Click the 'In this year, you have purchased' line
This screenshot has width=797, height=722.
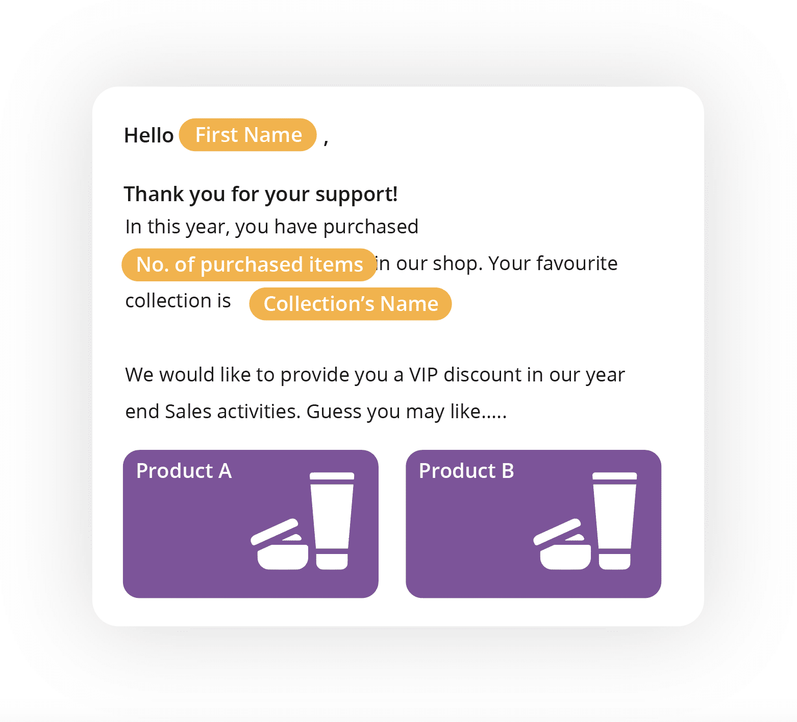pyautogui.click(x=272, y=227)
